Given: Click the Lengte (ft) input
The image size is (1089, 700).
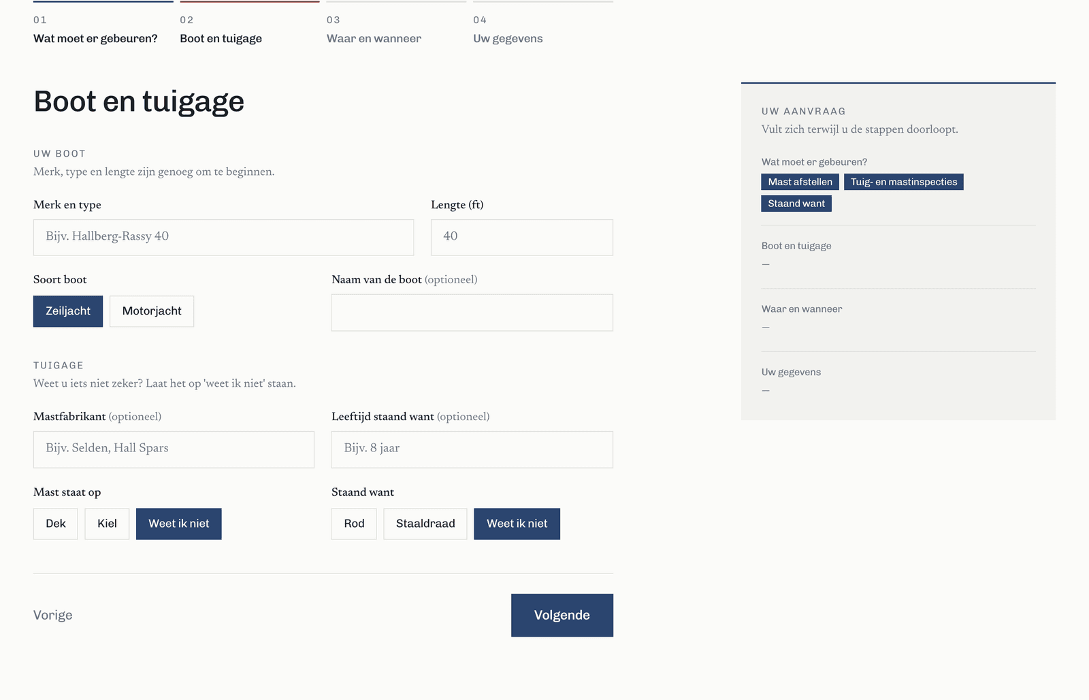Looking at the screenshot, I should point(522,237).
